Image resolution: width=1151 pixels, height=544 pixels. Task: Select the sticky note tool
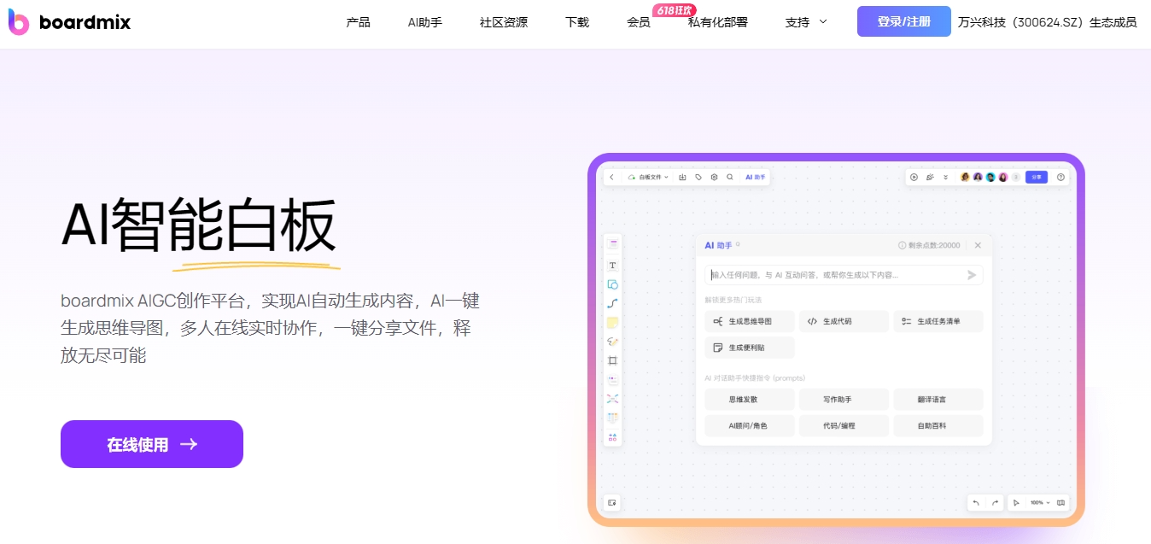pos(612,323)
